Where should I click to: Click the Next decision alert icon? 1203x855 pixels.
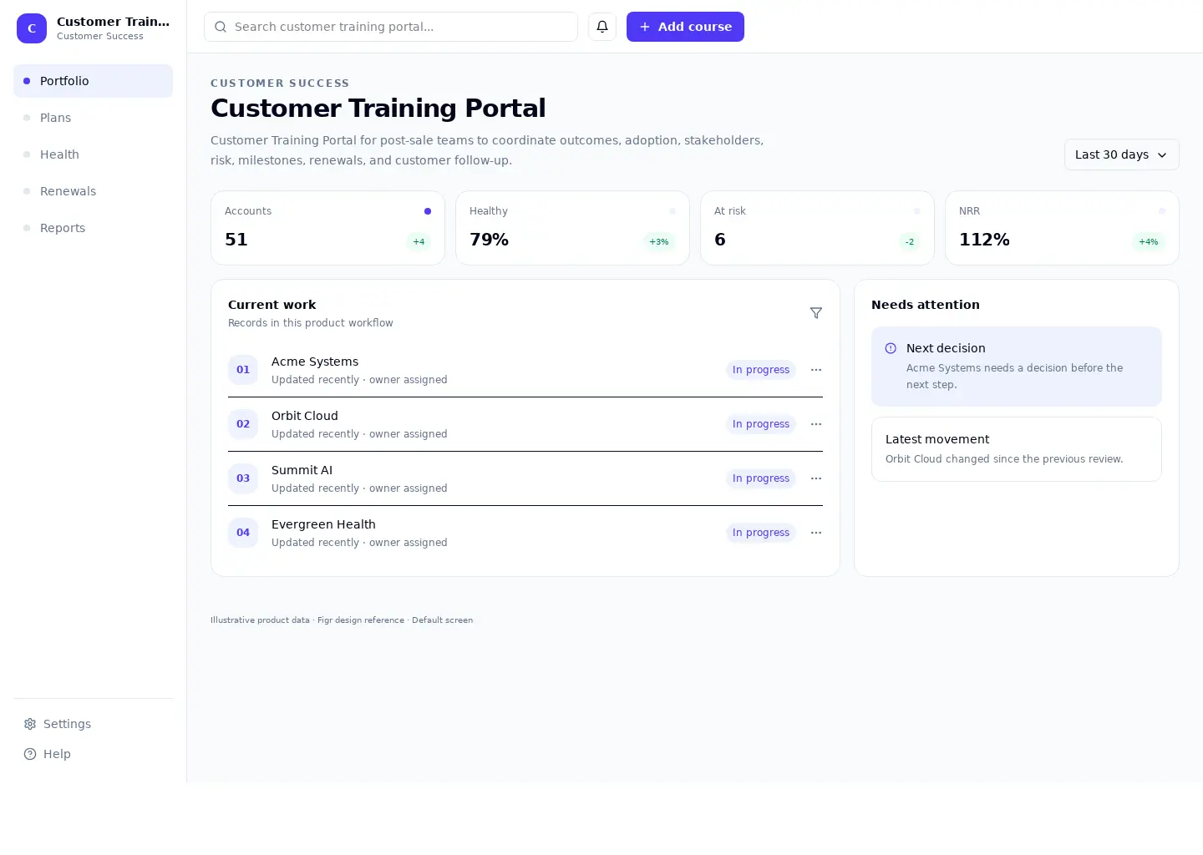[x=891, y=348]
